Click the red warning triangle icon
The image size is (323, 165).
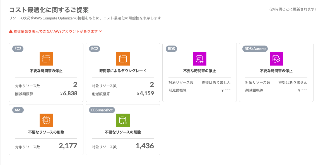(x=11, y=31)
